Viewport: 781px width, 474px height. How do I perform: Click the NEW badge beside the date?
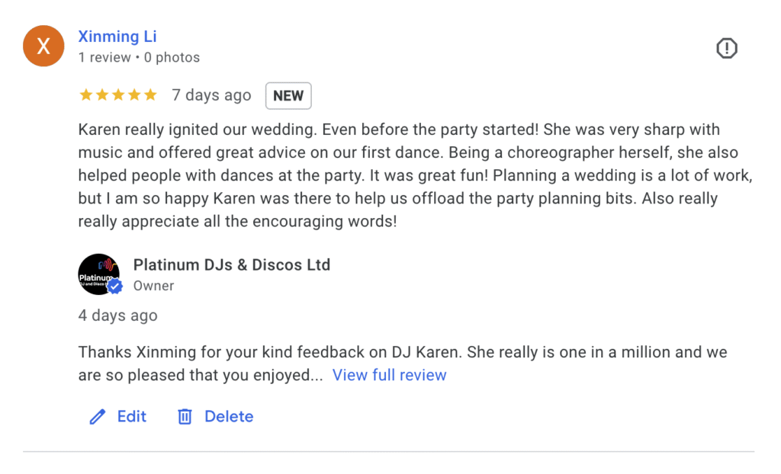(x=288, y=96)
